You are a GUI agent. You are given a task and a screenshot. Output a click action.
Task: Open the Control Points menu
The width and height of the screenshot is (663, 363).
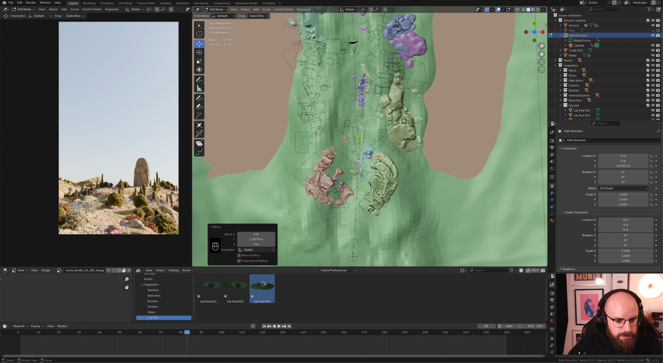pos(284,9)
